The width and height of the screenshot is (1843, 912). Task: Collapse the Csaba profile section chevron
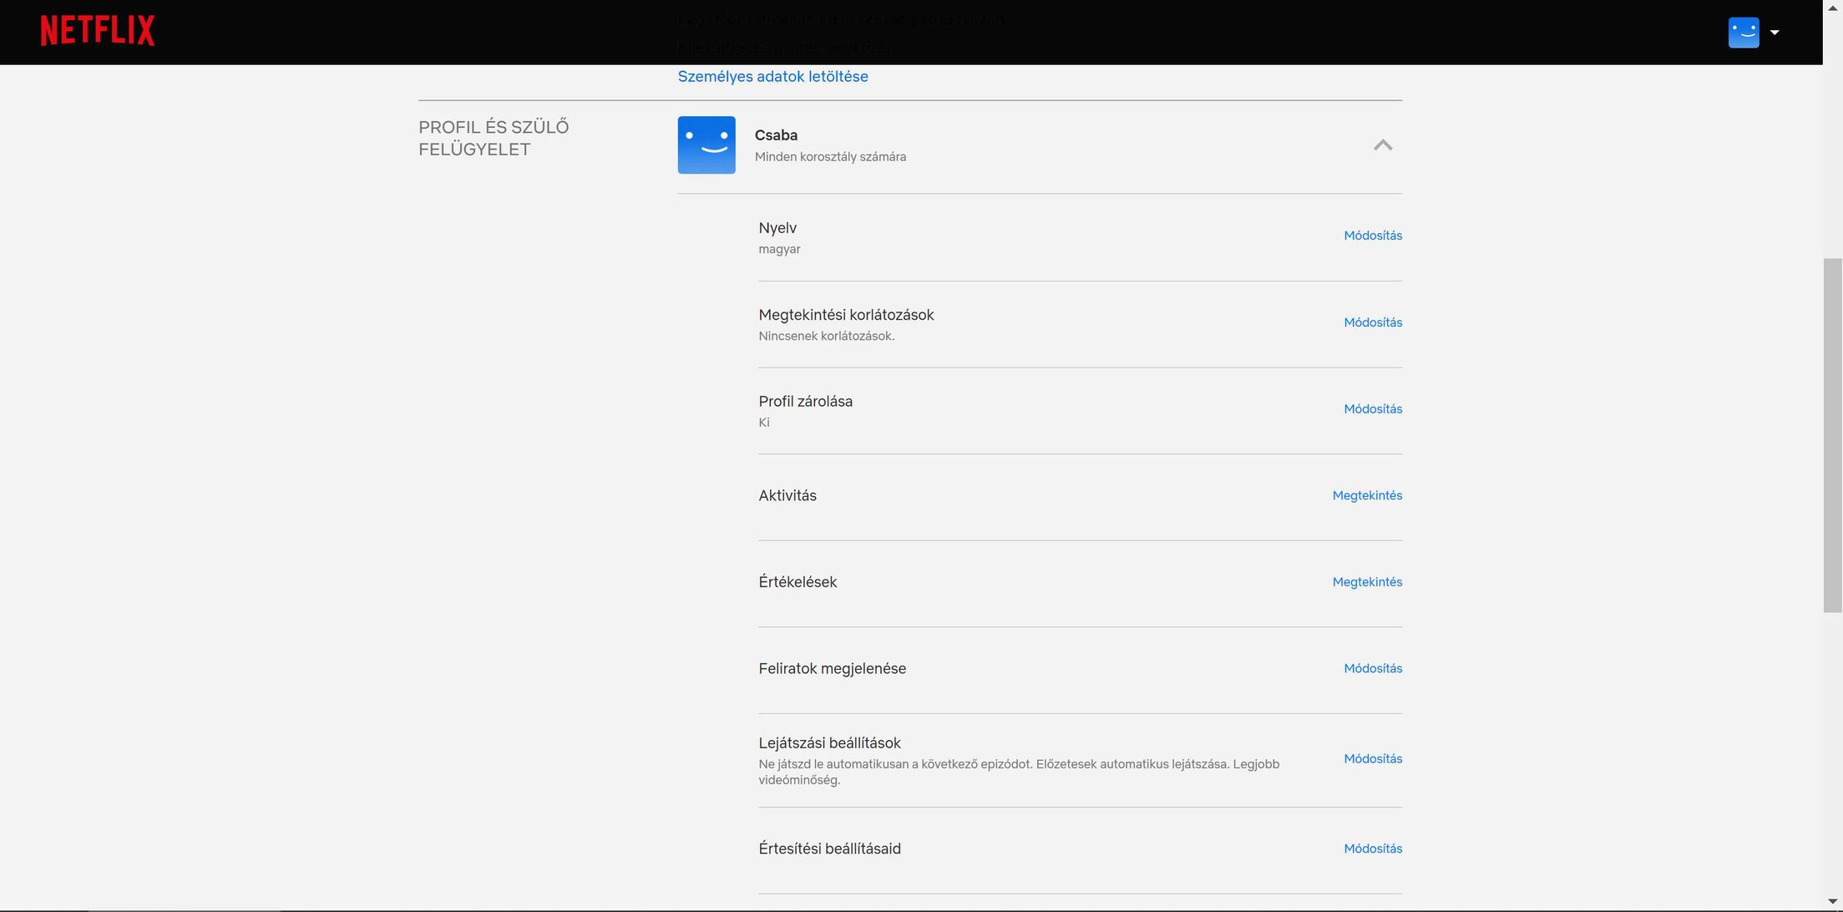[x=1382, y=145]
